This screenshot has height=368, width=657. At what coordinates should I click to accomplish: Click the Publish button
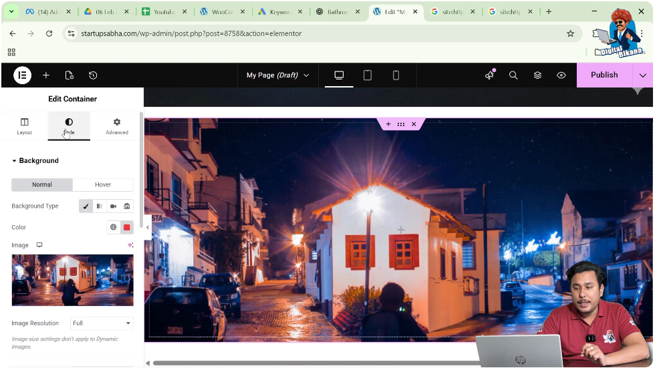(x=604, y=75)
